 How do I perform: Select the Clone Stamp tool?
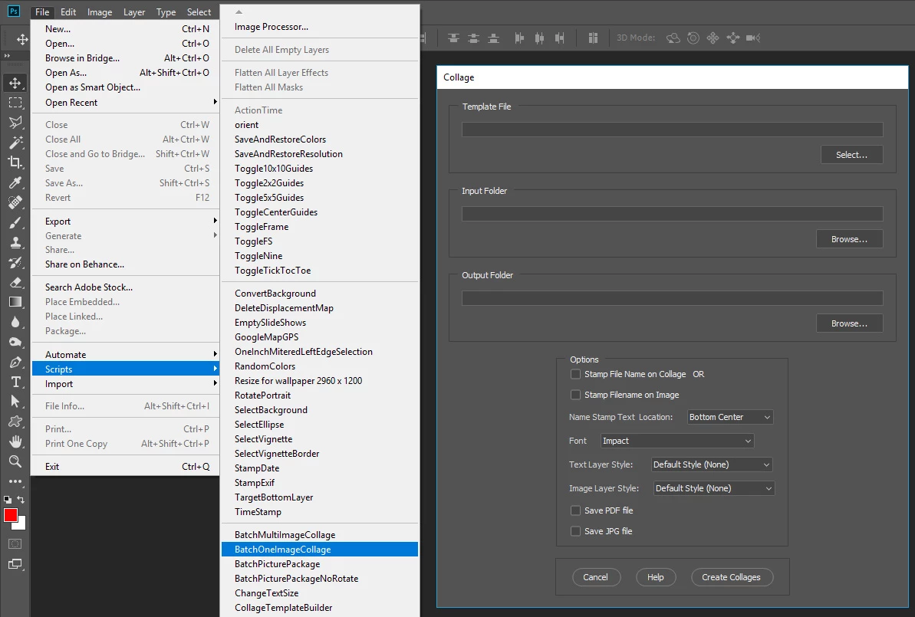[x=15, y=242]
